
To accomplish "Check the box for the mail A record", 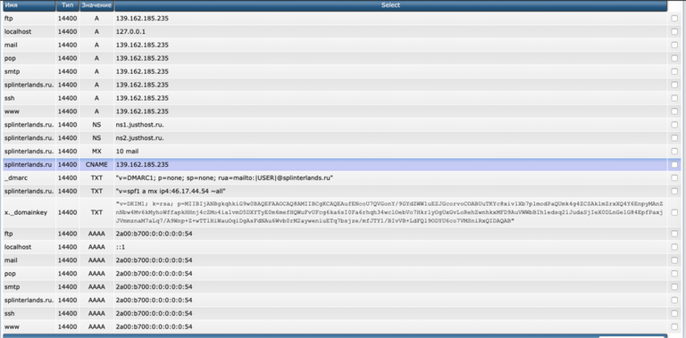I will tap(674, 45).
